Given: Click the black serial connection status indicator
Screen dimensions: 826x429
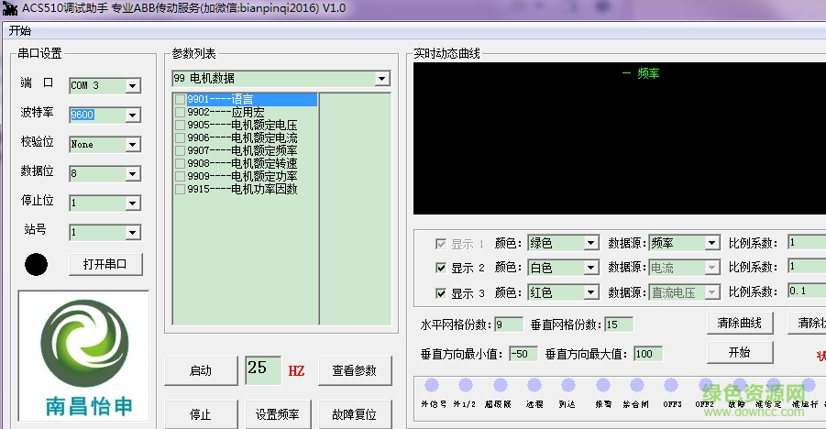Looking at the screenshot, I should tap(36, 265).
